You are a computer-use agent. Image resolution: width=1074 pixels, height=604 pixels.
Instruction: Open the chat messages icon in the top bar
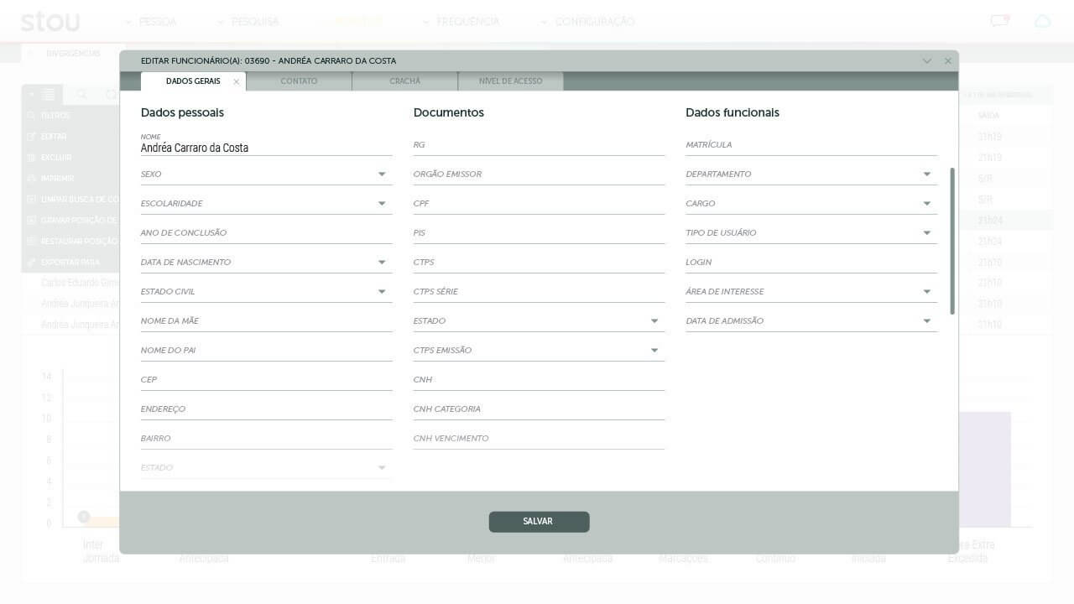tap(999, 21)
